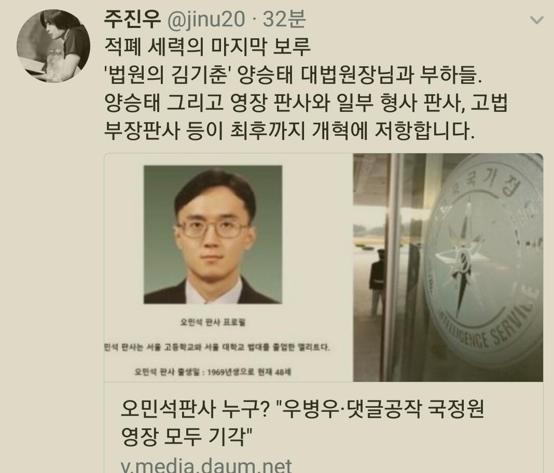
Task: Click the birth year caption 1969년생
Action: point(213,372)
